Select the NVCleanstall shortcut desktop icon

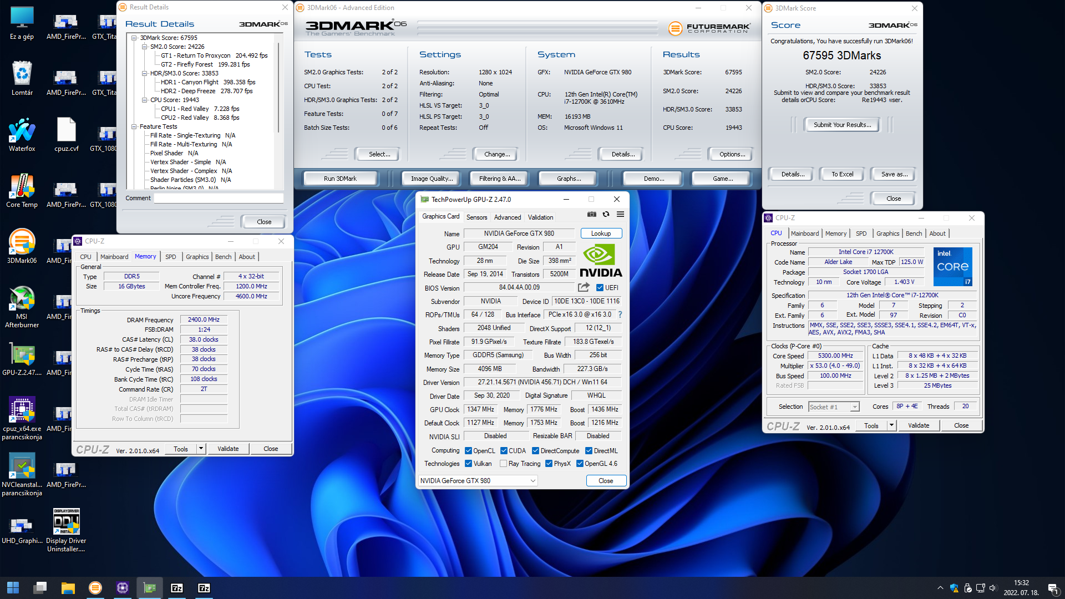(x=22, y=474)
